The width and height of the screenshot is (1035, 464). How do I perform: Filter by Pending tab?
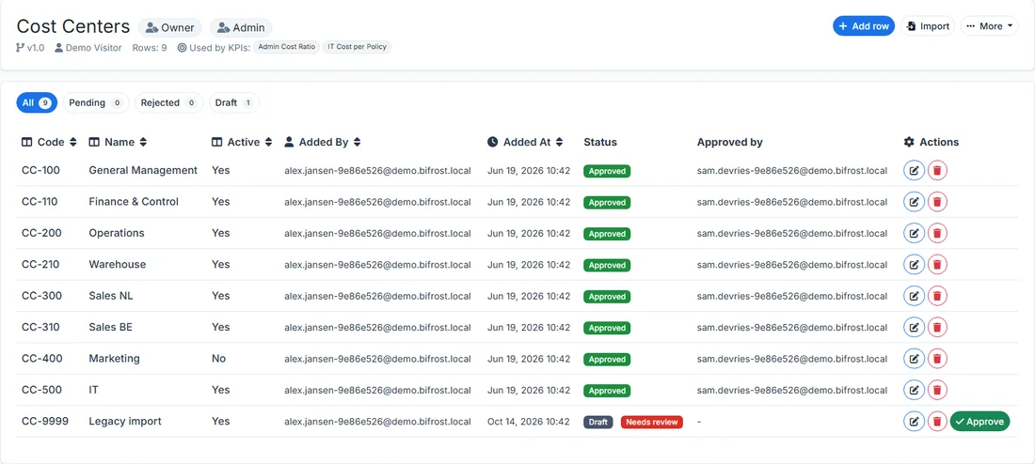click(96, 102)
